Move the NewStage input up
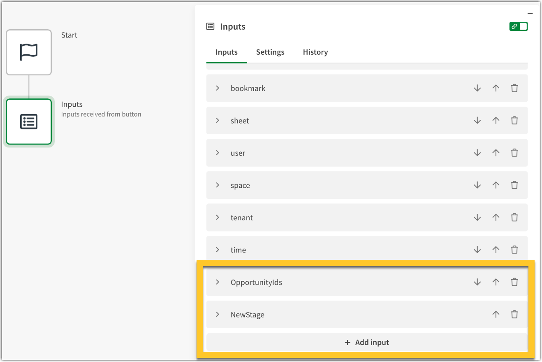542x362 pixels. pyautogui.click(x=496, y=315)
